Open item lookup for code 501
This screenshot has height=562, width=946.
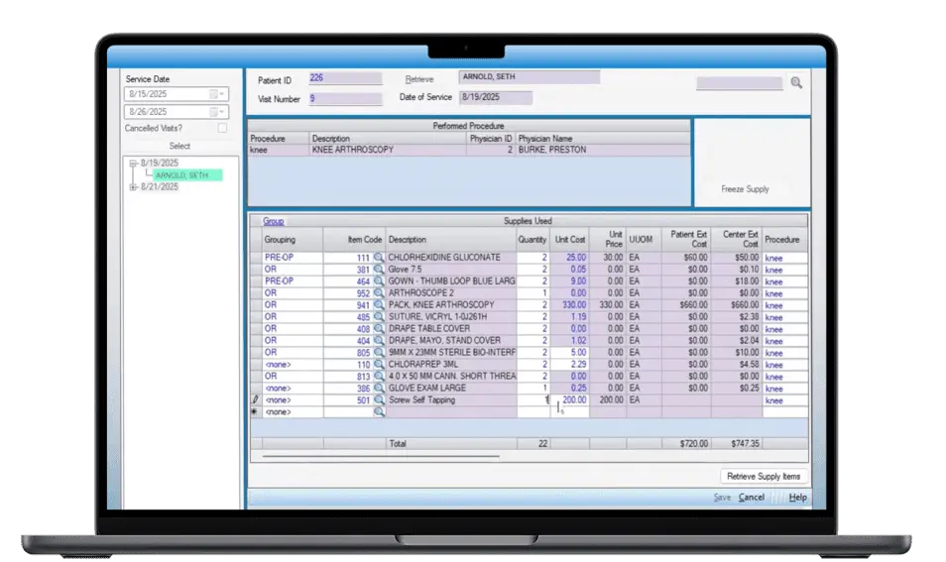378,399
